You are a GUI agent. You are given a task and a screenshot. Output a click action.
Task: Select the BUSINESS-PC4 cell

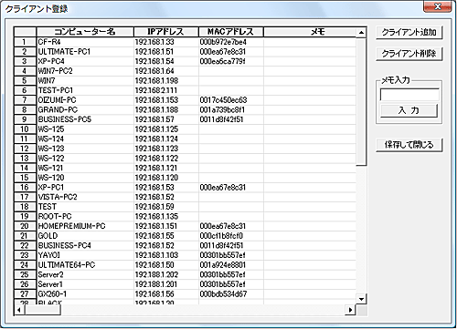click(x=85, y=245)
